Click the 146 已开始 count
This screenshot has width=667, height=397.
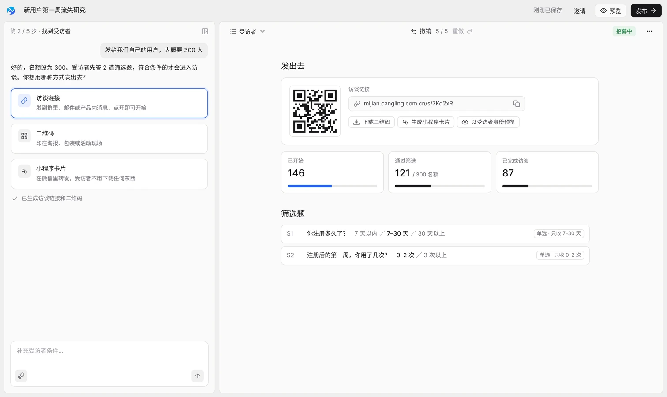[x=296, y=173]
